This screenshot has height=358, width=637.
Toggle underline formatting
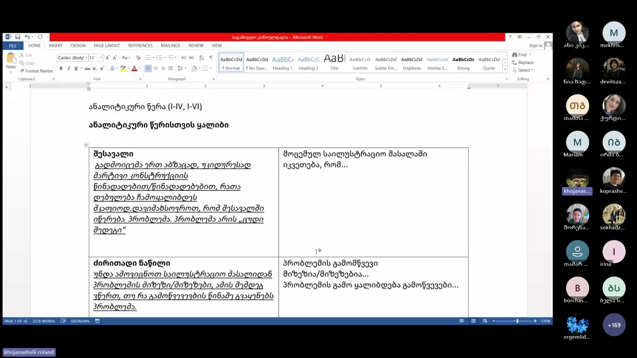click(x=76, y=69)
